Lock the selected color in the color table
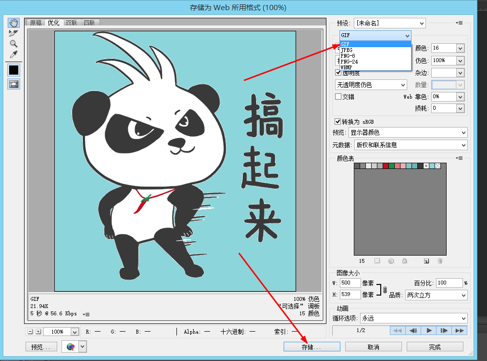Screen dimensions: 487x361 coord(404,260)
